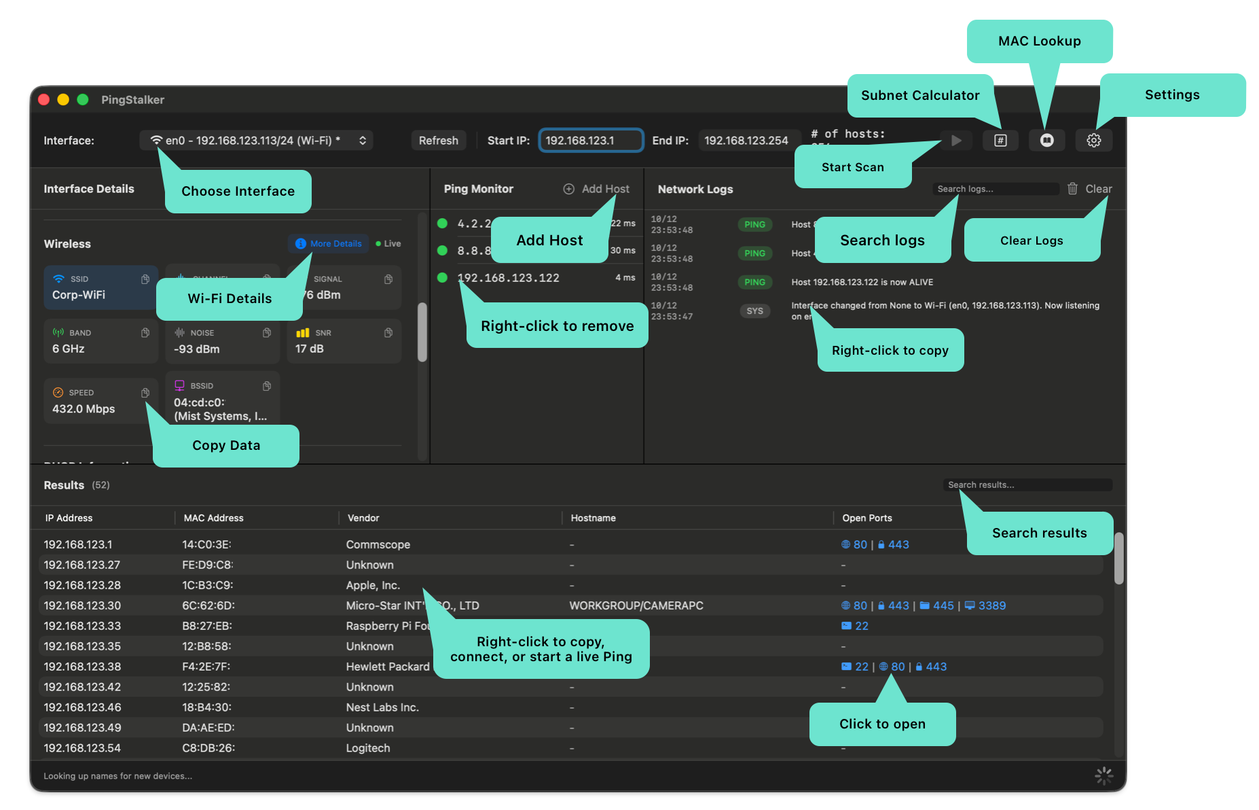Click the Refresh button

[x=438, y=141]
